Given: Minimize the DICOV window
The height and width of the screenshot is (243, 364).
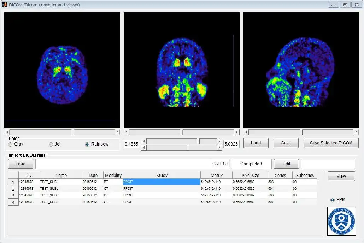Looking at the screenshot, I should point(333,5).
